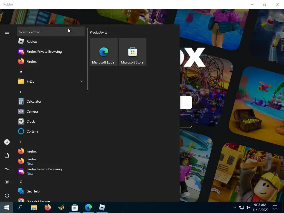The width and height of the screenshot is (284, 213).
Task: Open the first Firefox entry under letter F
Action: [51, 151]
